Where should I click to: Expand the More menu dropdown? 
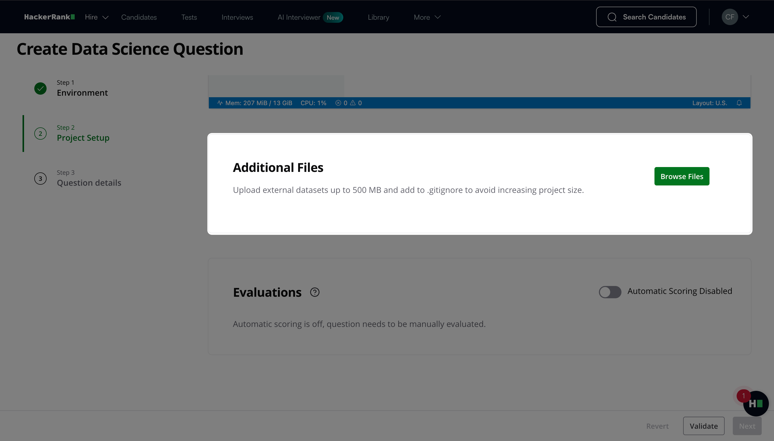click(x=427, y=17)
